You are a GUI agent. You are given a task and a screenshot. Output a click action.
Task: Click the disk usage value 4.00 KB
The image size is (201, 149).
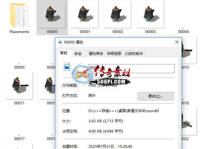[106, 131]
